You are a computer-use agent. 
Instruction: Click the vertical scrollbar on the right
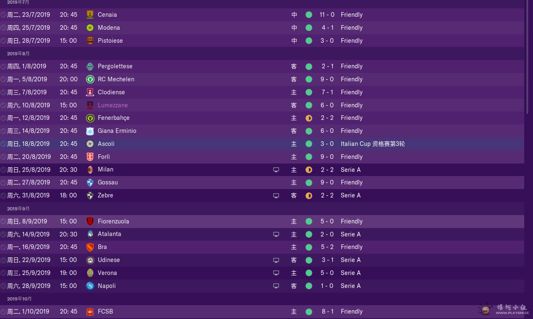point(528,57)
